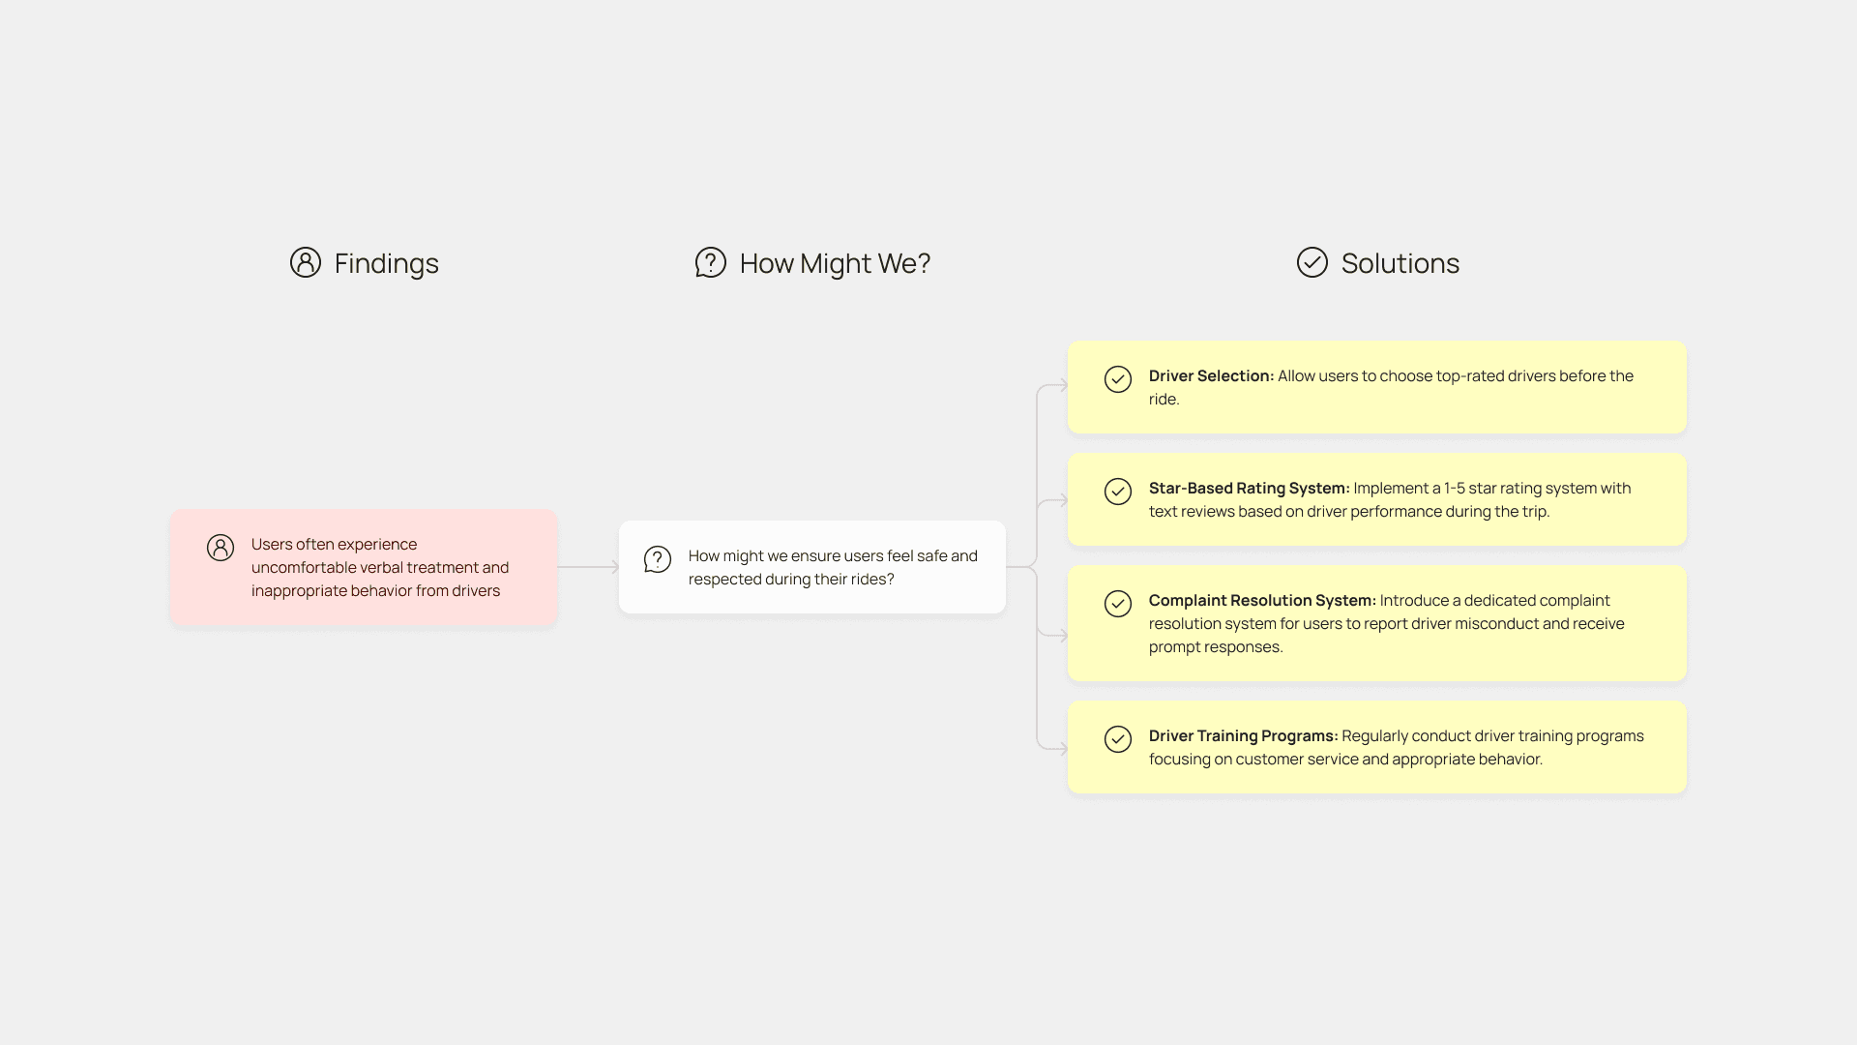Select the How Might We? heading text
The image size is (1857, 1045).
point(835,263)
